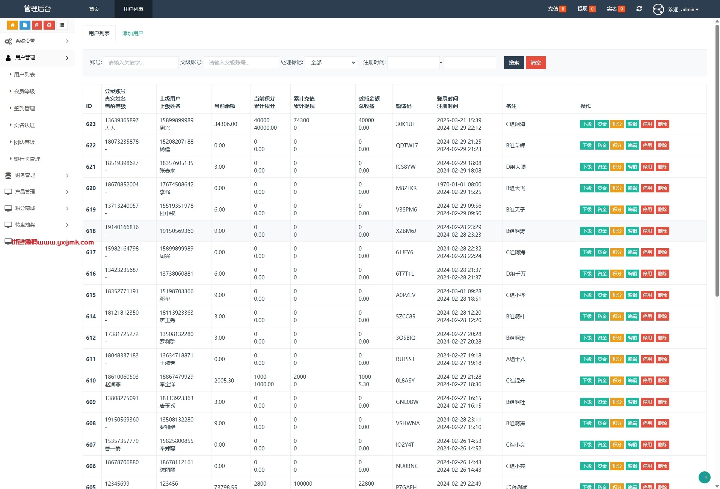Click the red recycle icon in sidebar toolbar

coord(49,25)
